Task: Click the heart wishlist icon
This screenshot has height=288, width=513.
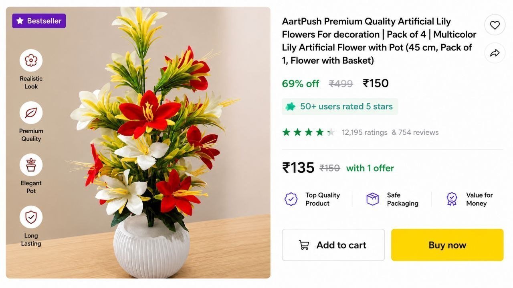Action: coord(495,25)
